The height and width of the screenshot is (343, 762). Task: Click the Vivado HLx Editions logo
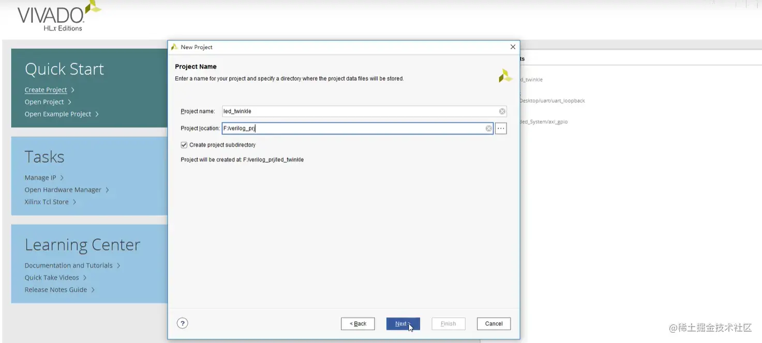click(x=58, y=17)
